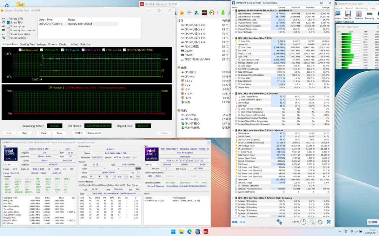Click the Wi-Fi network icon in system tray

(x=352, y=232)
